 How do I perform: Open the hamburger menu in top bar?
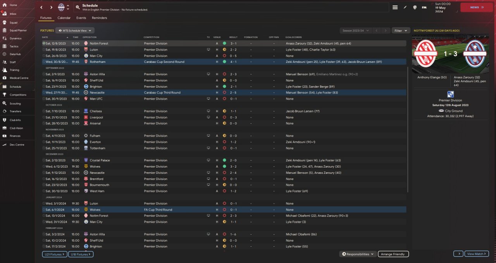coord(395,7)
